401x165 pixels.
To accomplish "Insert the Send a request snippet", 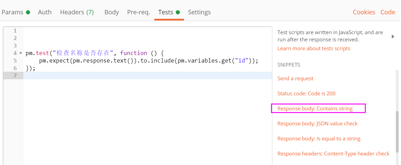I will (295, 79).
